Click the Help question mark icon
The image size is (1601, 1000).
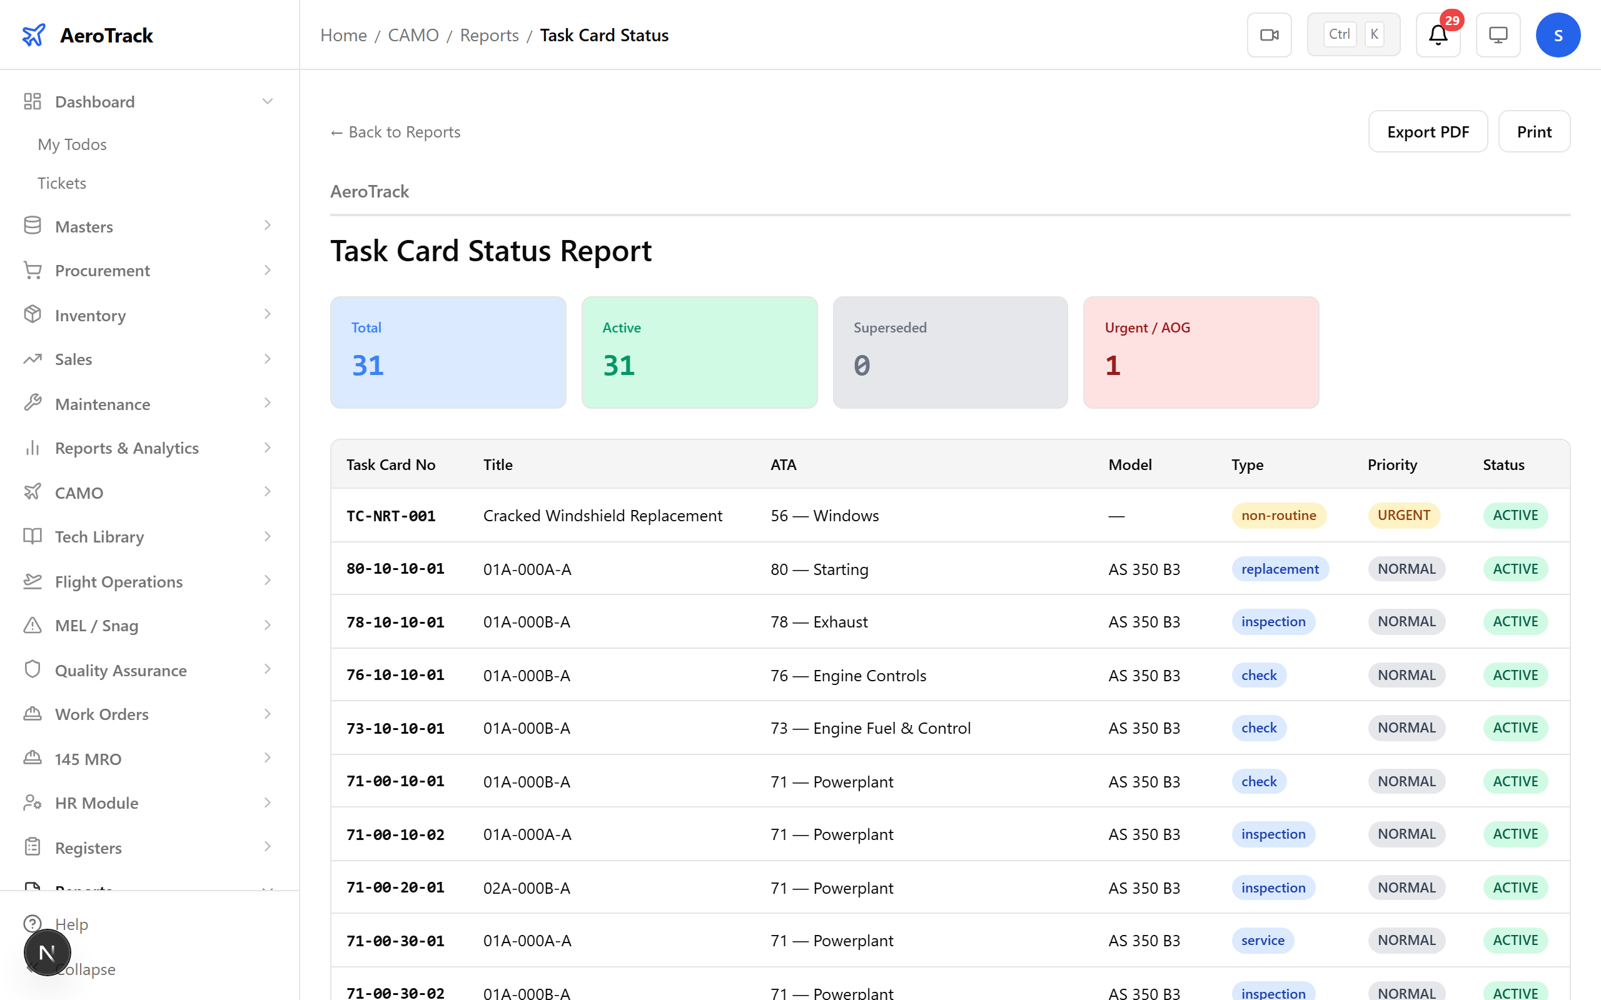[33, 924]
